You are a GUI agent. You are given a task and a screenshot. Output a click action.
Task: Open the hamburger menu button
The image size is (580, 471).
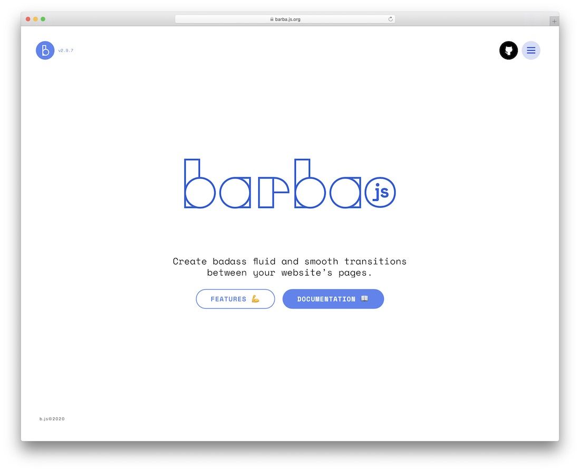tap(531, 50)
